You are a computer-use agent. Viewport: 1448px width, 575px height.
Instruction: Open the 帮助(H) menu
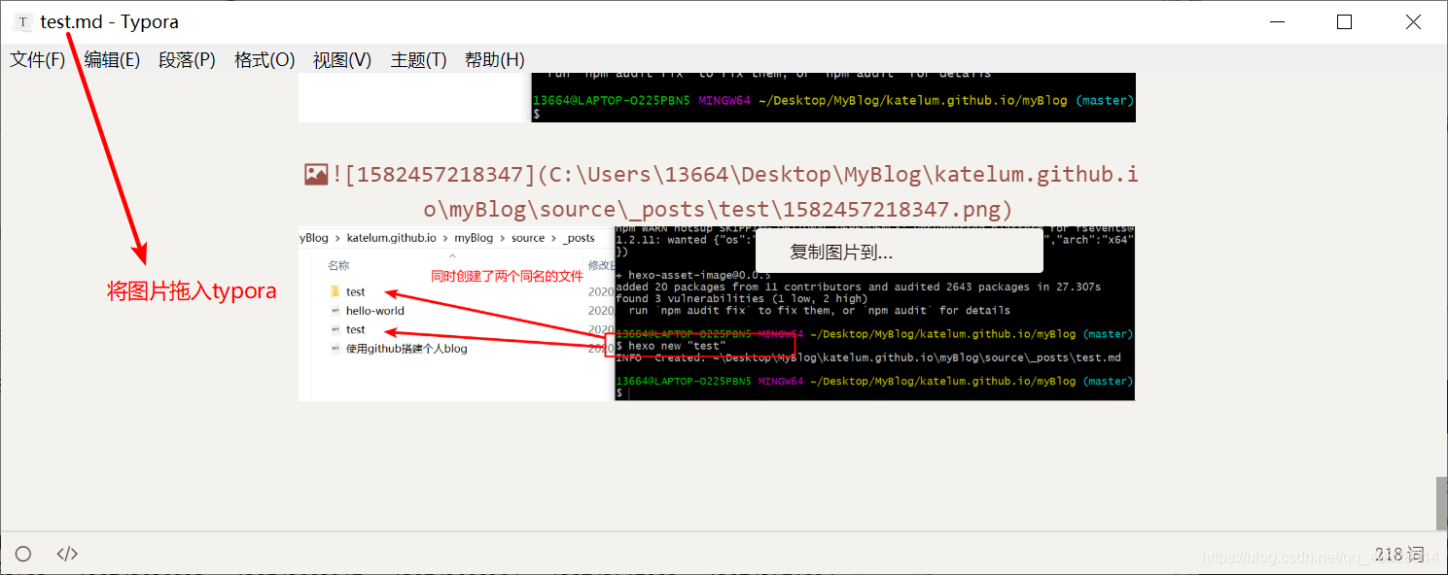[495, 59]
